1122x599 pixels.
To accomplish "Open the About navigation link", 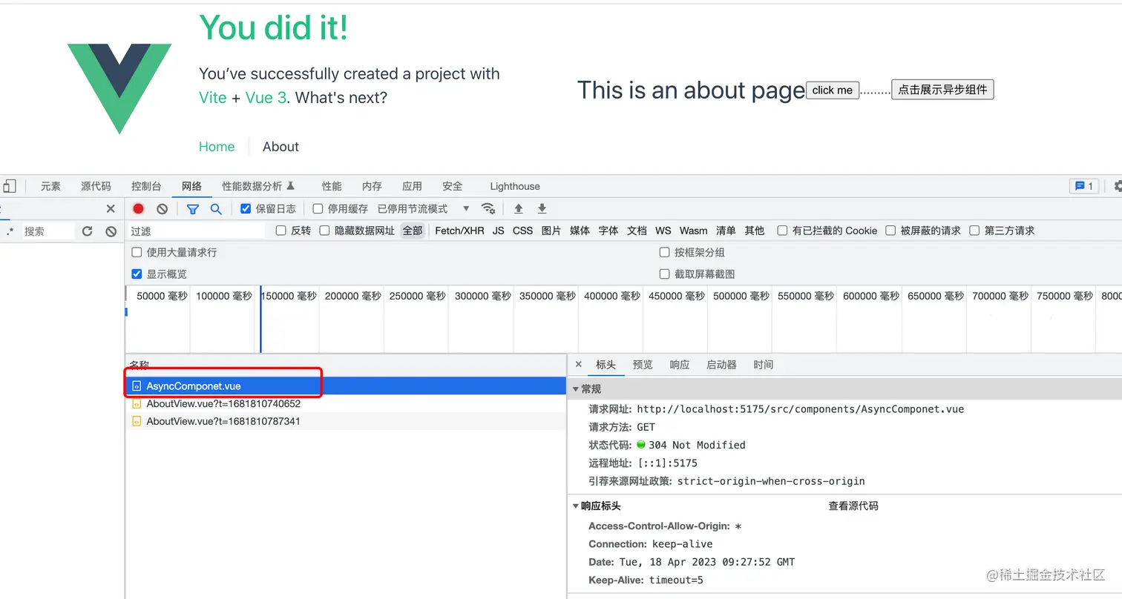I will [280, 147].
